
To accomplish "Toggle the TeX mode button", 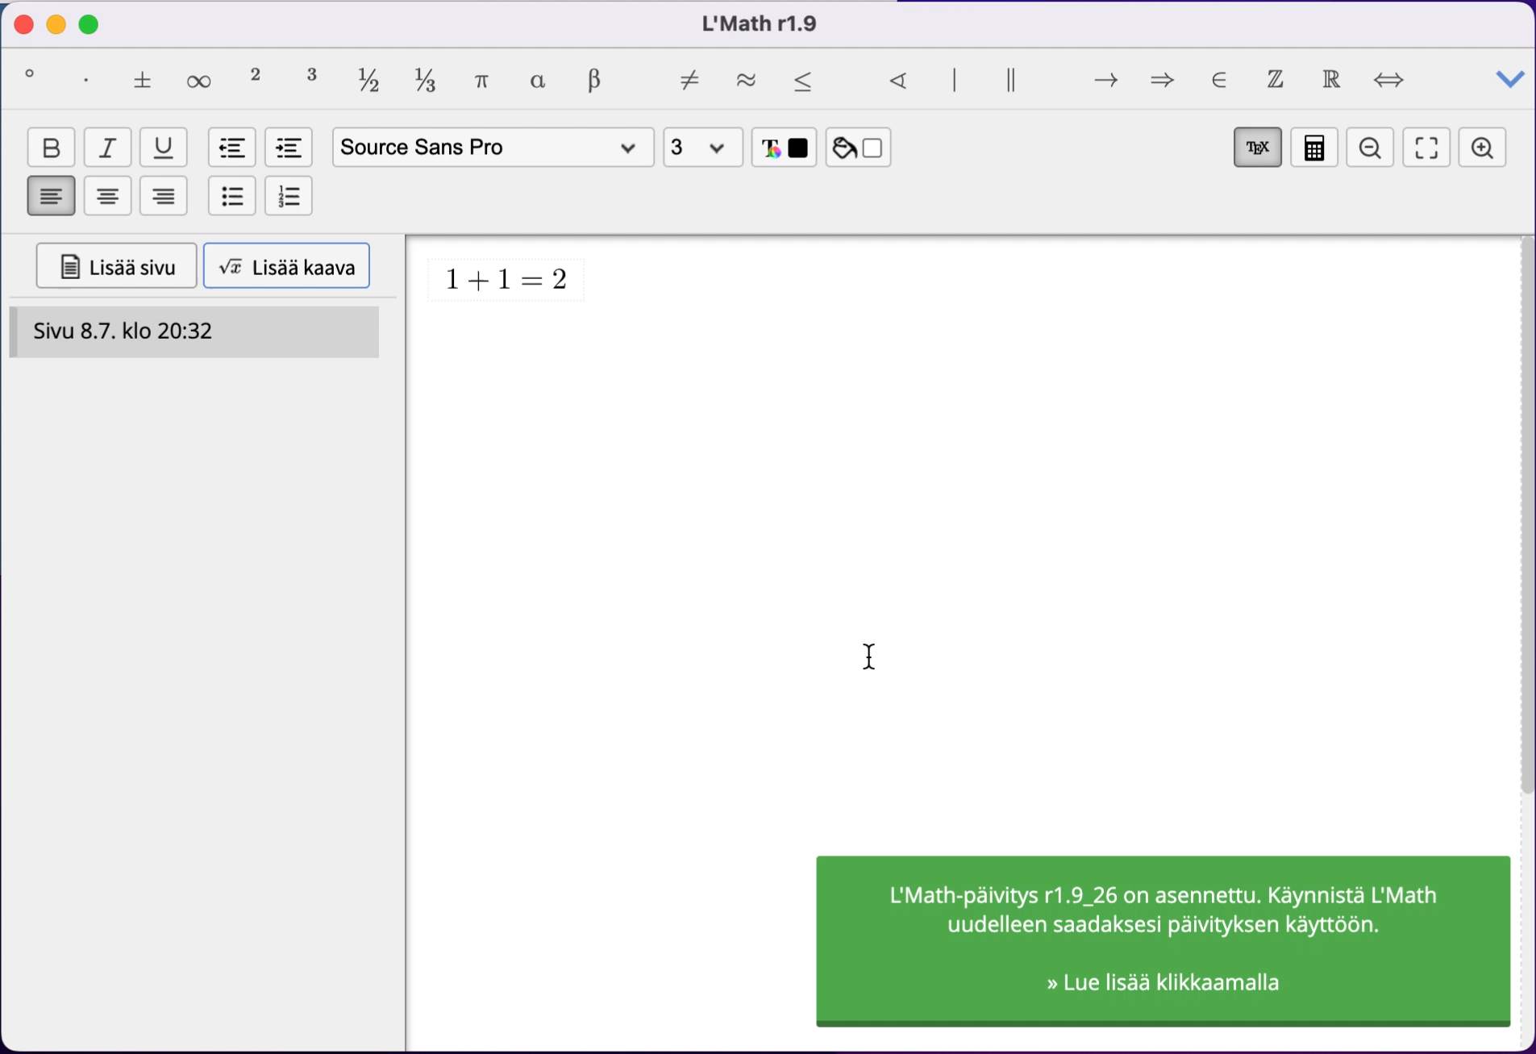I will (x=1258, y=148).
